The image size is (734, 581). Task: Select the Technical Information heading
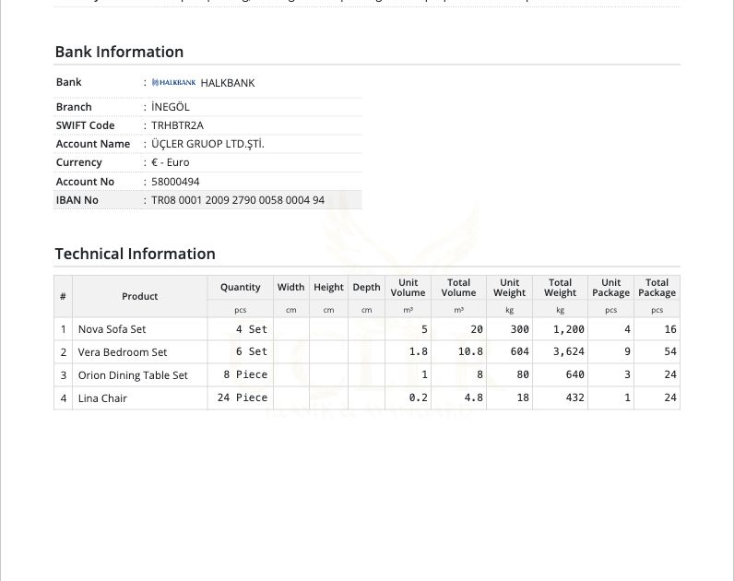point(136,254)
